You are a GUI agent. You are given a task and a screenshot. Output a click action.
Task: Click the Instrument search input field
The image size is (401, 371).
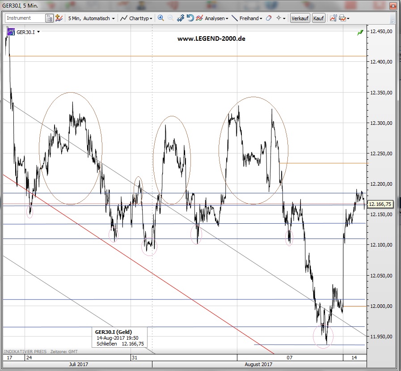pyautogui.click(x=25, y=18)
